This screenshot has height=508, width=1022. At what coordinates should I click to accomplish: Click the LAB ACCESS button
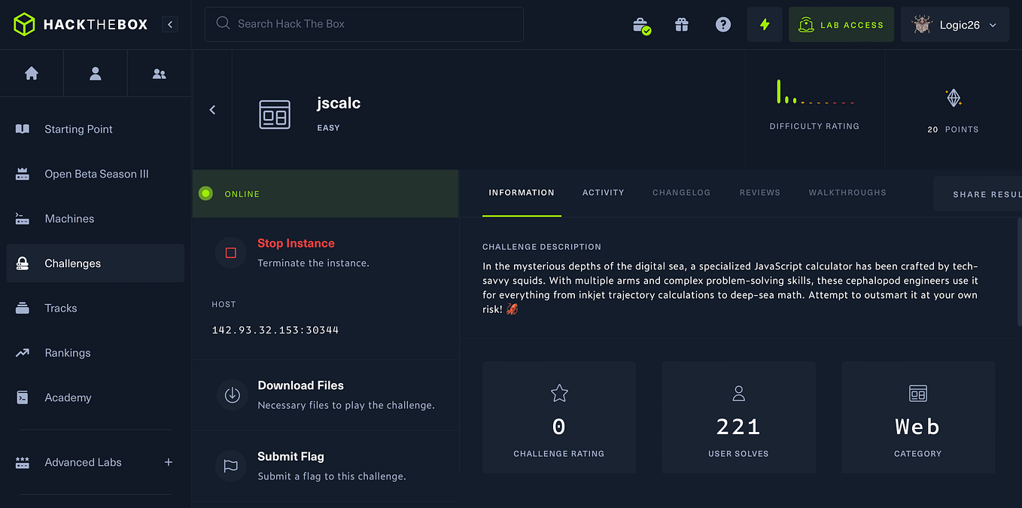coord(841,24)
